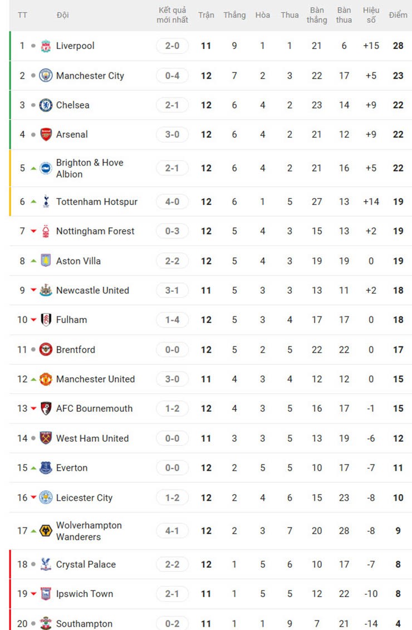The height and width of the screenshot is (630, 412).
Task: Click the Liverpool club crest icon
Action: click(46, 46)
